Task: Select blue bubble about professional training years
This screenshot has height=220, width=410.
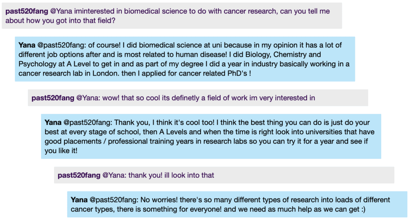Action: 211,136
